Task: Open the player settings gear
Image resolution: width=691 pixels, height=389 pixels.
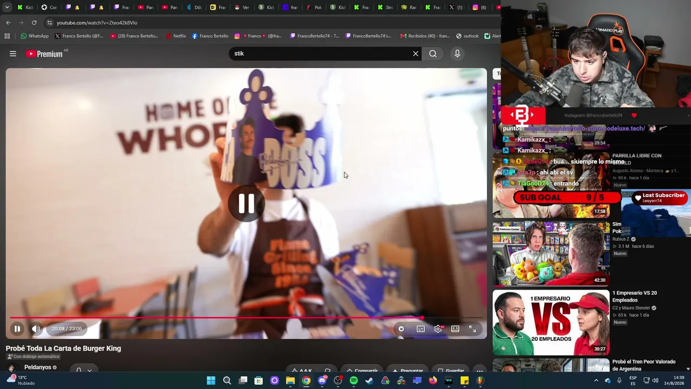Action: tap(438, 328)
